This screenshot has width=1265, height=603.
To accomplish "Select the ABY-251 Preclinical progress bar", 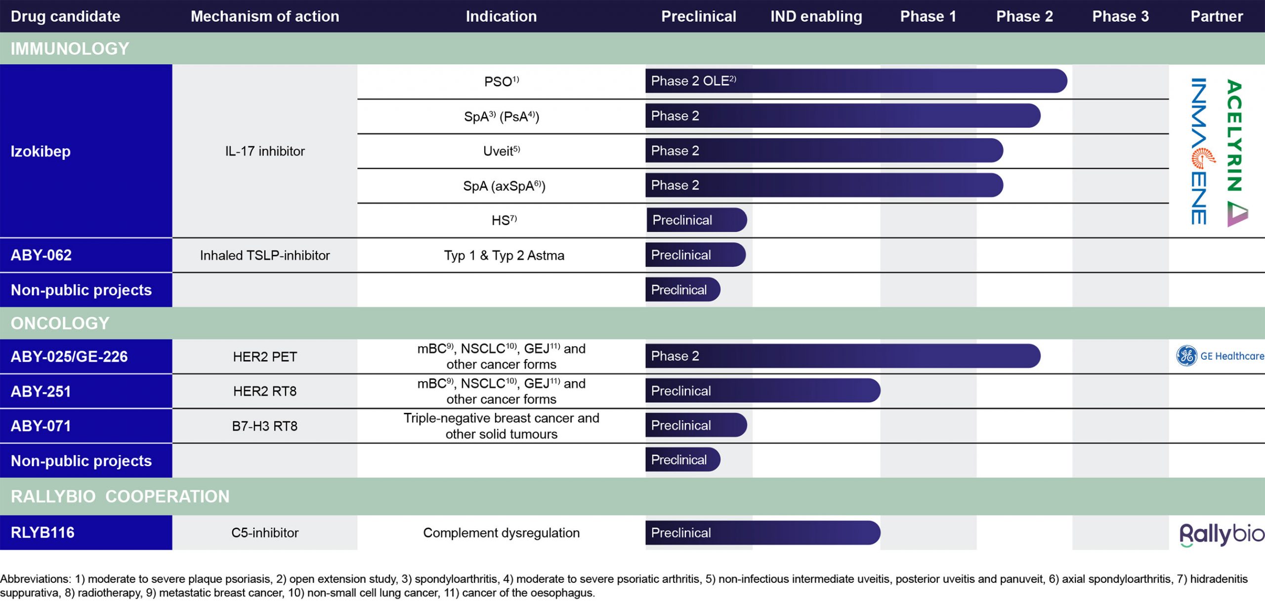I will [762, 391].
